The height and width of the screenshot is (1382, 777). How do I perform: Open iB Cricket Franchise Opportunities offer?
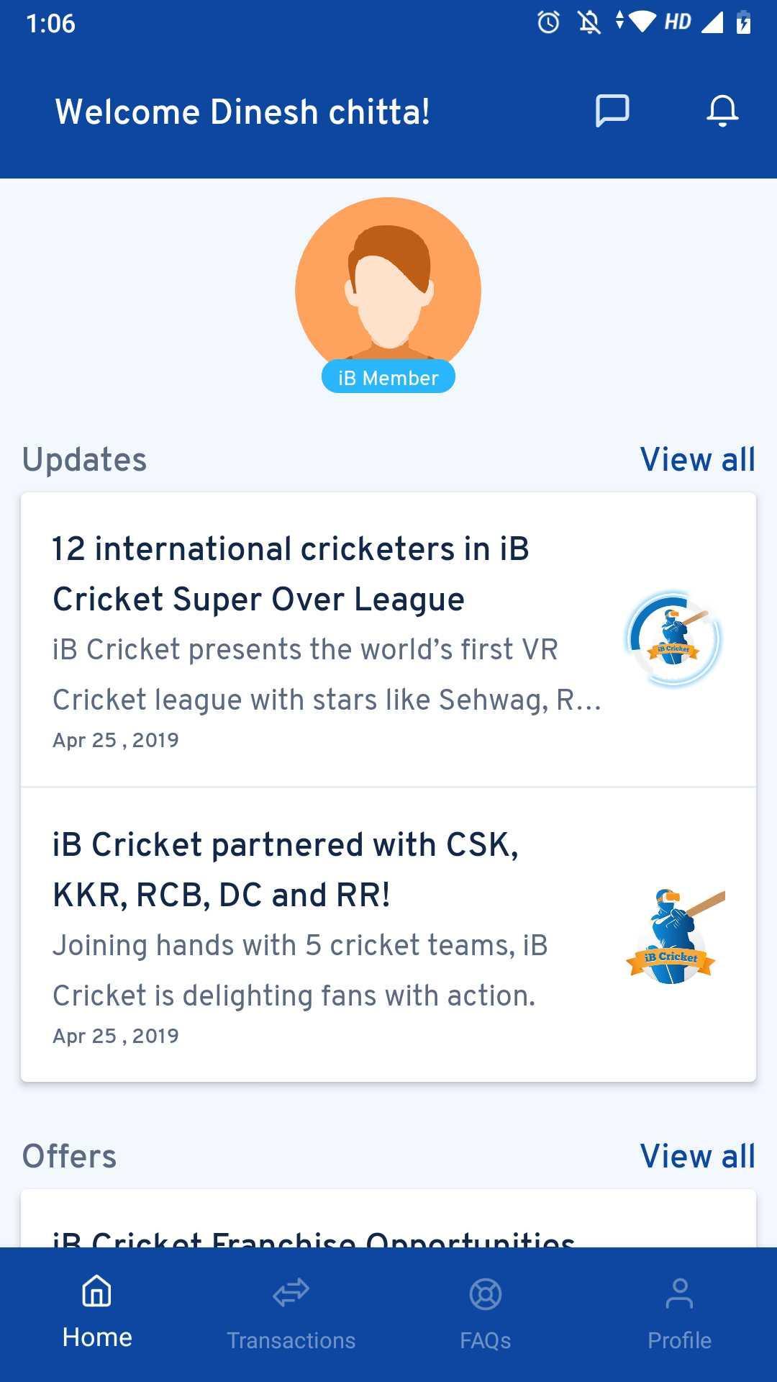click(314, 1237)
